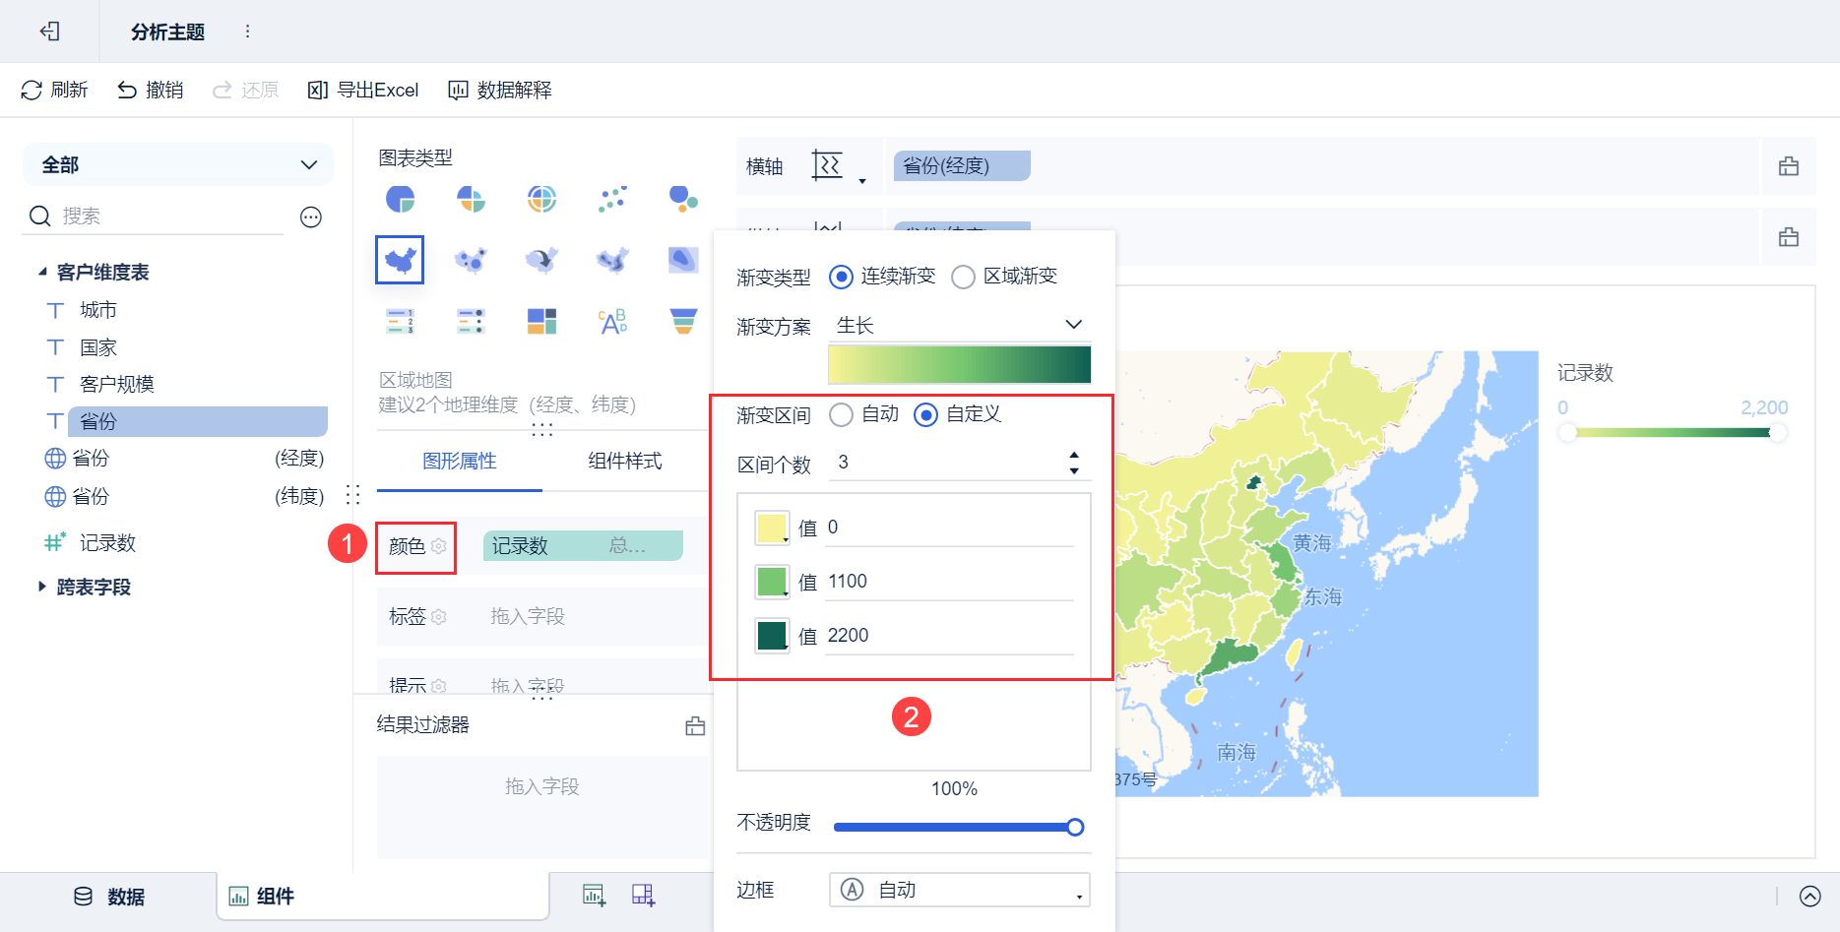Pick the funnel chart type icon
Image resolution: width=1840 pixels, height=932 pixels.
click(683, 321)
